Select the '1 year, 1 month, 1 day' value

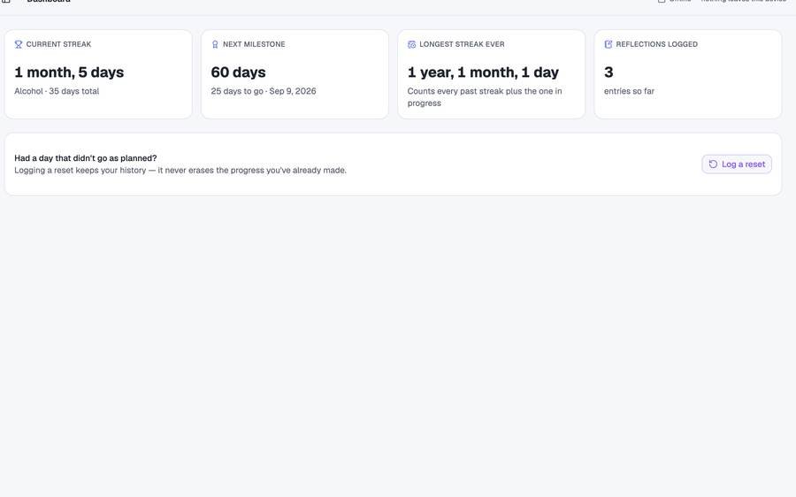[483, 73]
